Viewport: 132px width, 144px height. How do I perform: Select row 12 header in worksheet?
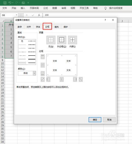pyautogui.click(x=2, y=70)
